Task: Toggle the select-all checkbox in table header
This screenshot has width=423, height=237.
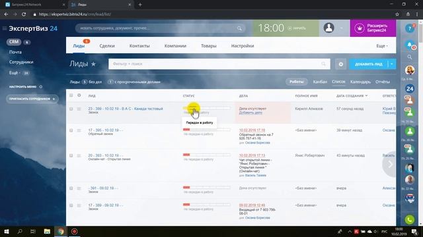Action: 71,95
